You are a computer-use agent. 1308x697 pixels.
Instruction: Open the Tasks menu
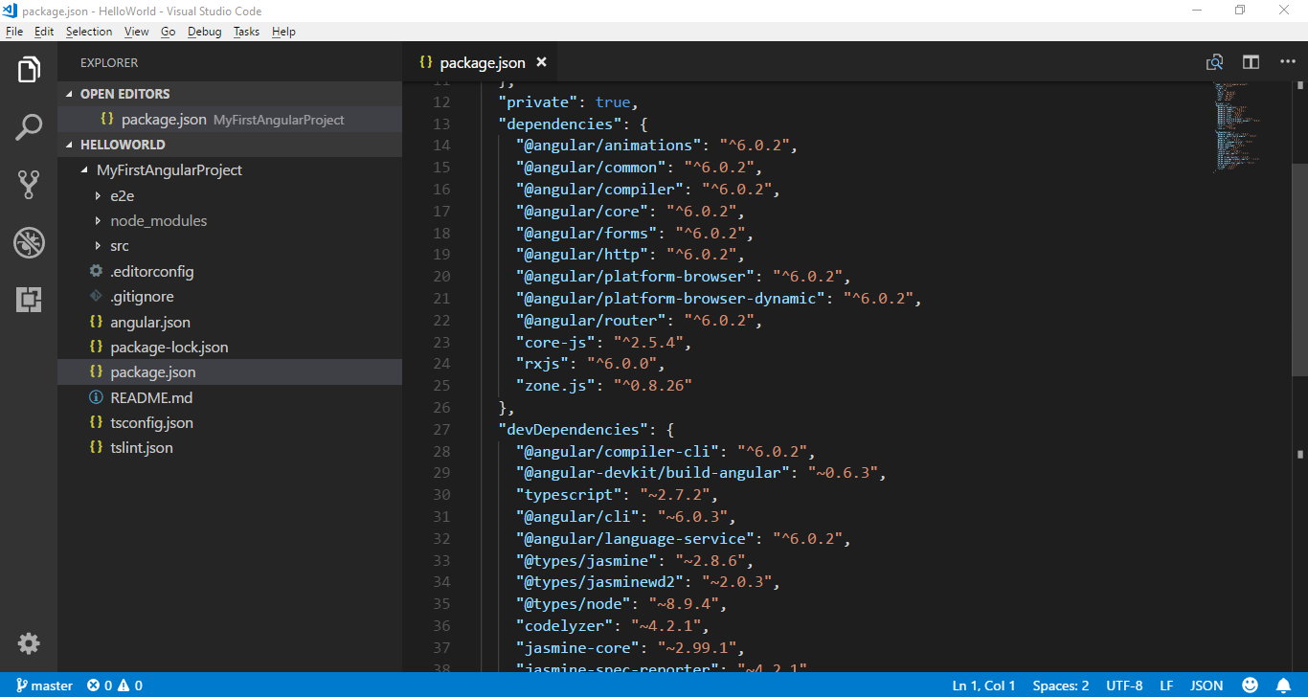pos(246,32)
